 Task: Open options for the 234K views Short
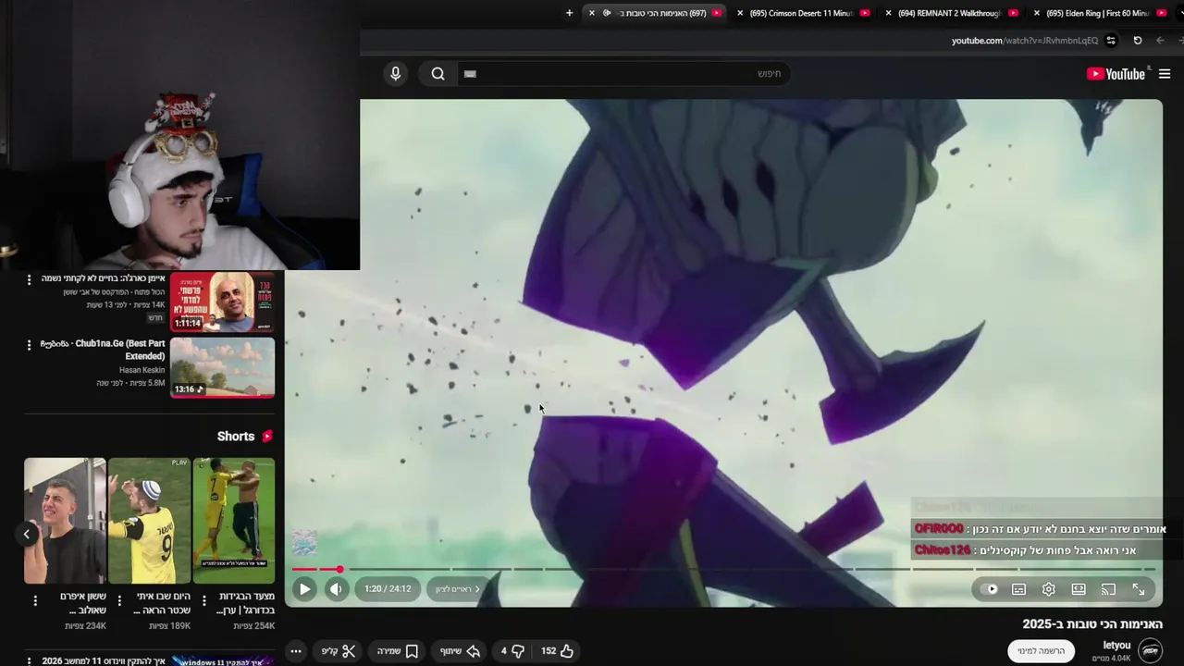click(x=35, y=601)
